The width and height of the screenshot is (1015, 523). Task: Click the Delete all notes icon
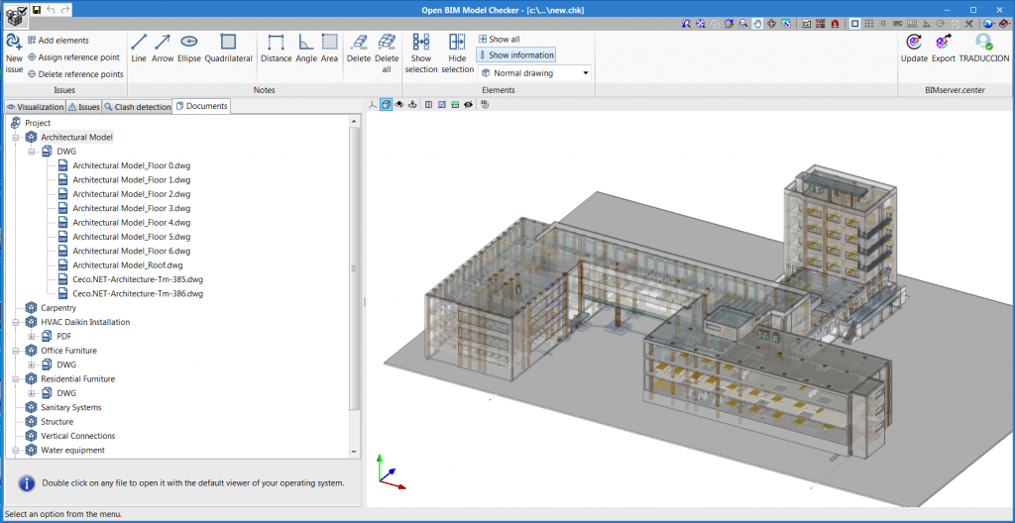(388, 50)
